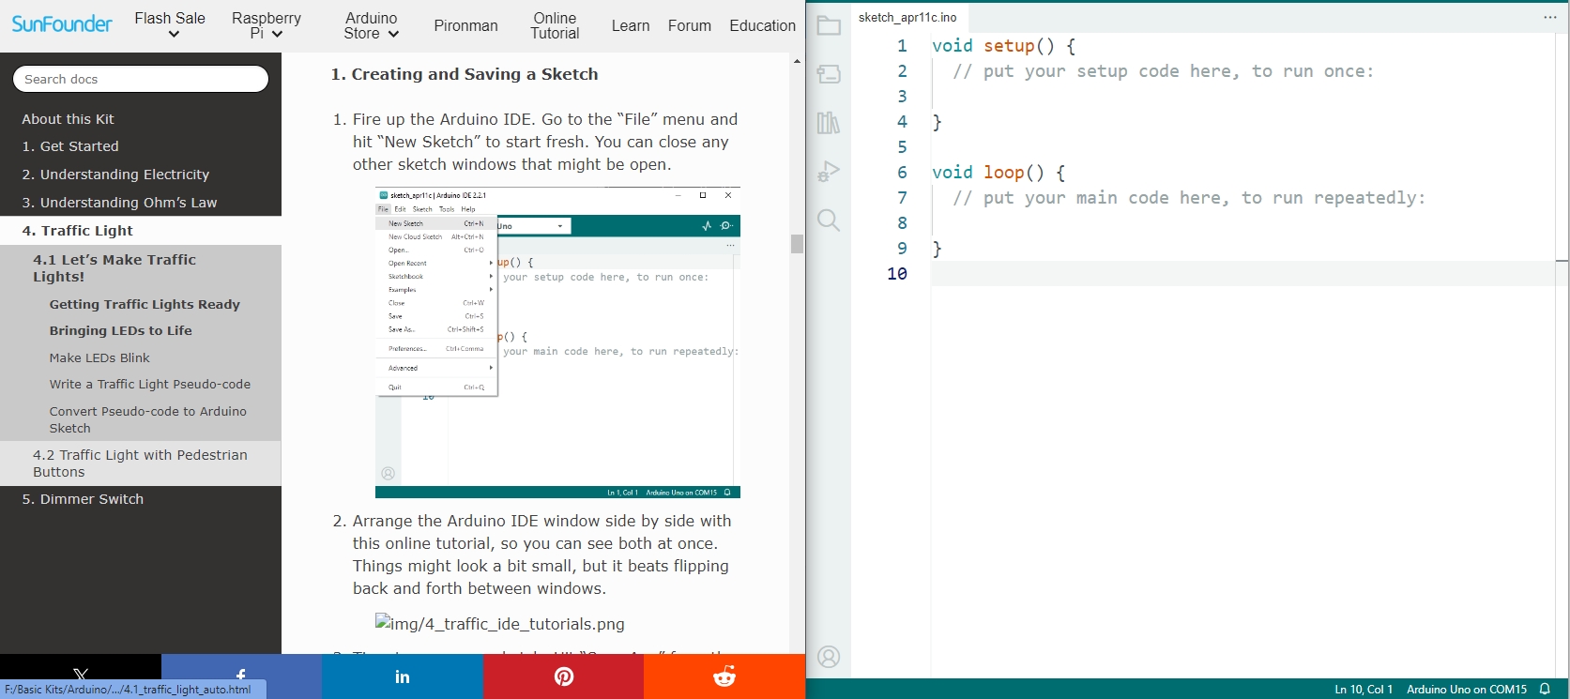1570x699 pixels.
Task: Open the 1. Get Started docs section
Action: pos(70,146)
